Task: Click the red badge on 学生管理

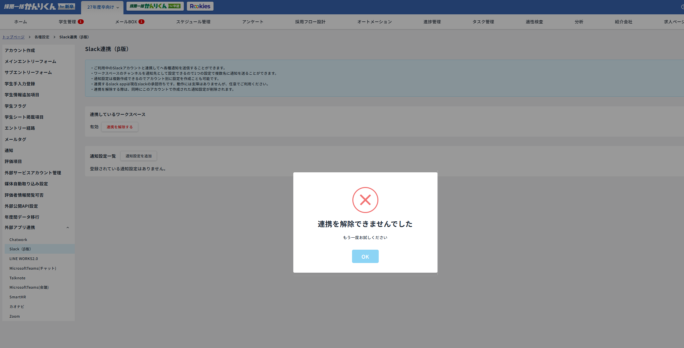Action: pos(81,21)
